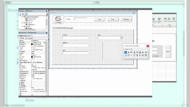Image resolution: width=190 pixels, height=107 pixels.
Task: Select the Picture property row
Action: [32, 70]
